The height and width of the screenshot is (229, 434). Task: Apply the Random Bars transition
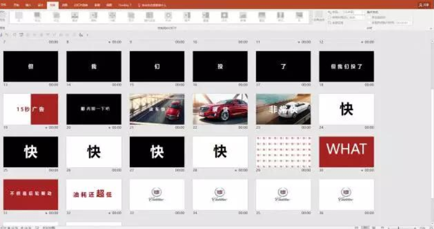pos(150,17)
